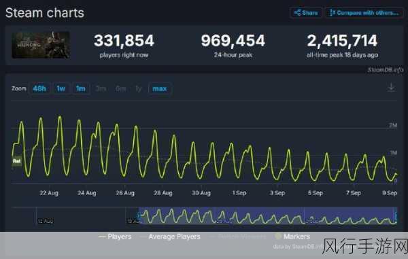Select the 1m zoom range

[81, 88]
